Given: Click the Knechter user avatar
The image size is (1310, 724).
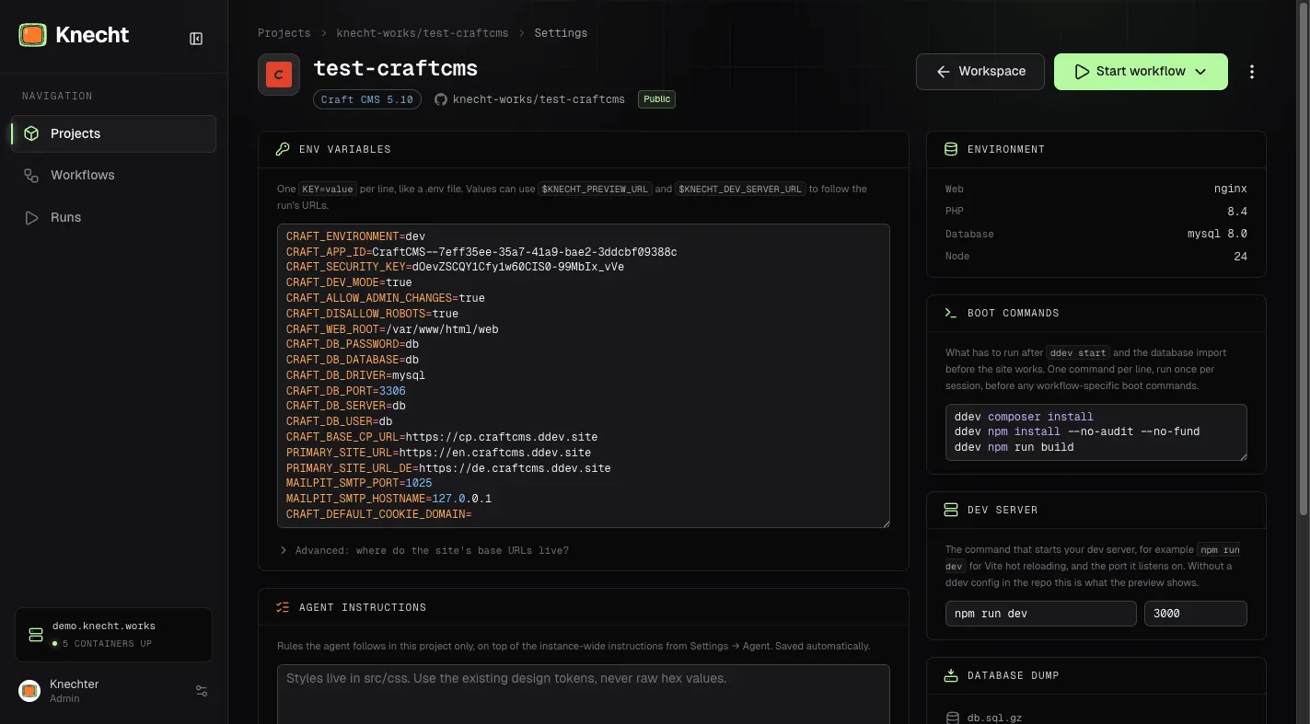Looking at the screenshot, I should (29, 691).
